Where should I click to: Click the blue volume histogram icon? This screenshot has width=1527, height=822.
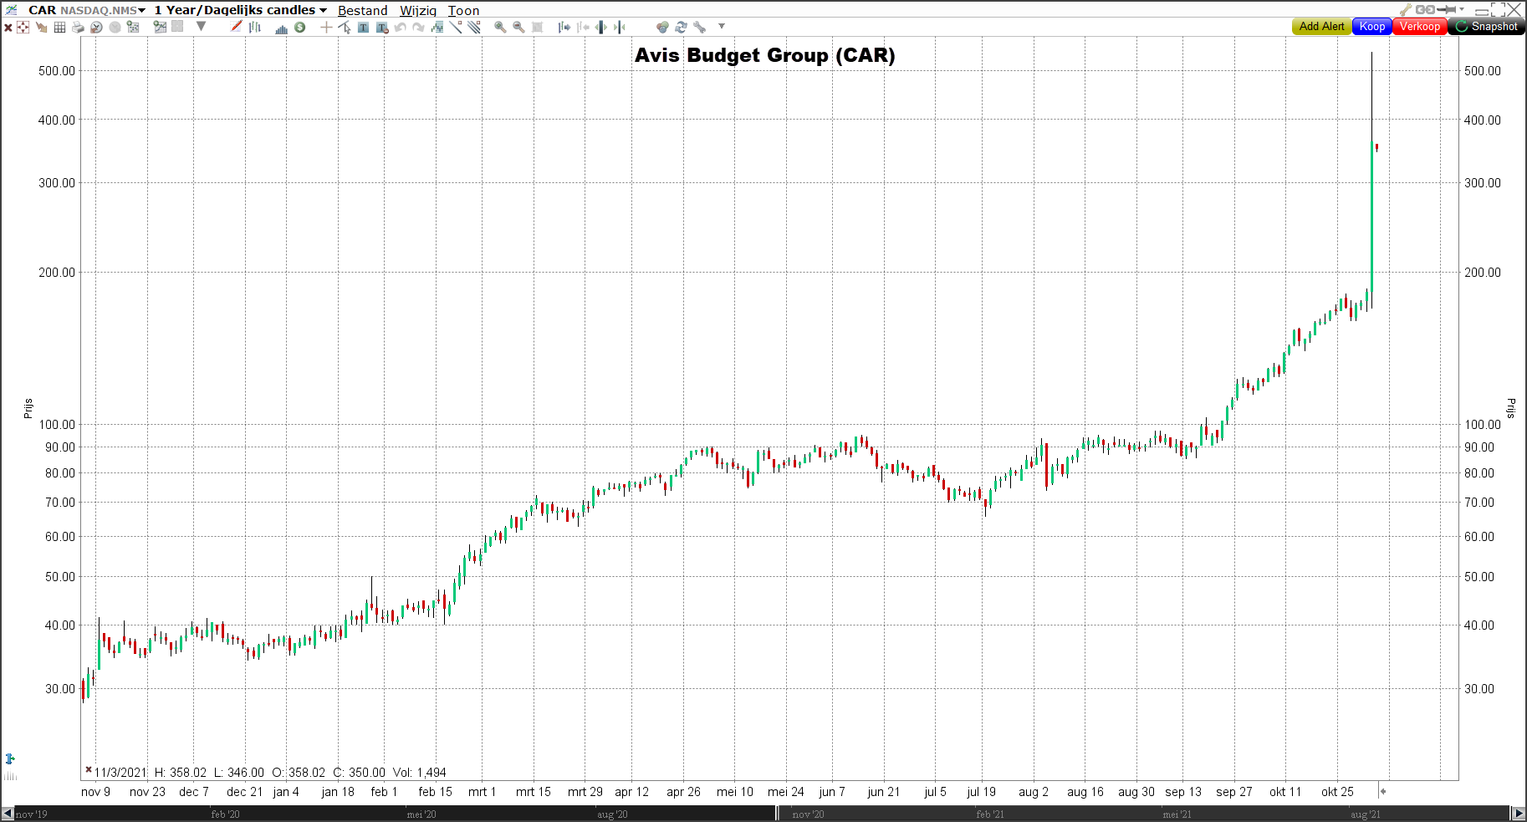click(x=281, y=28)
